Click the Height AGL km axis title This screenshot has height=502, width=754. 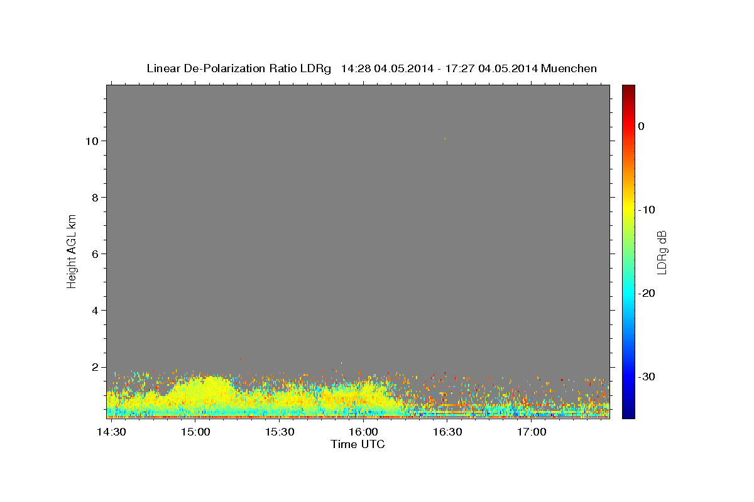coord(72,250)
